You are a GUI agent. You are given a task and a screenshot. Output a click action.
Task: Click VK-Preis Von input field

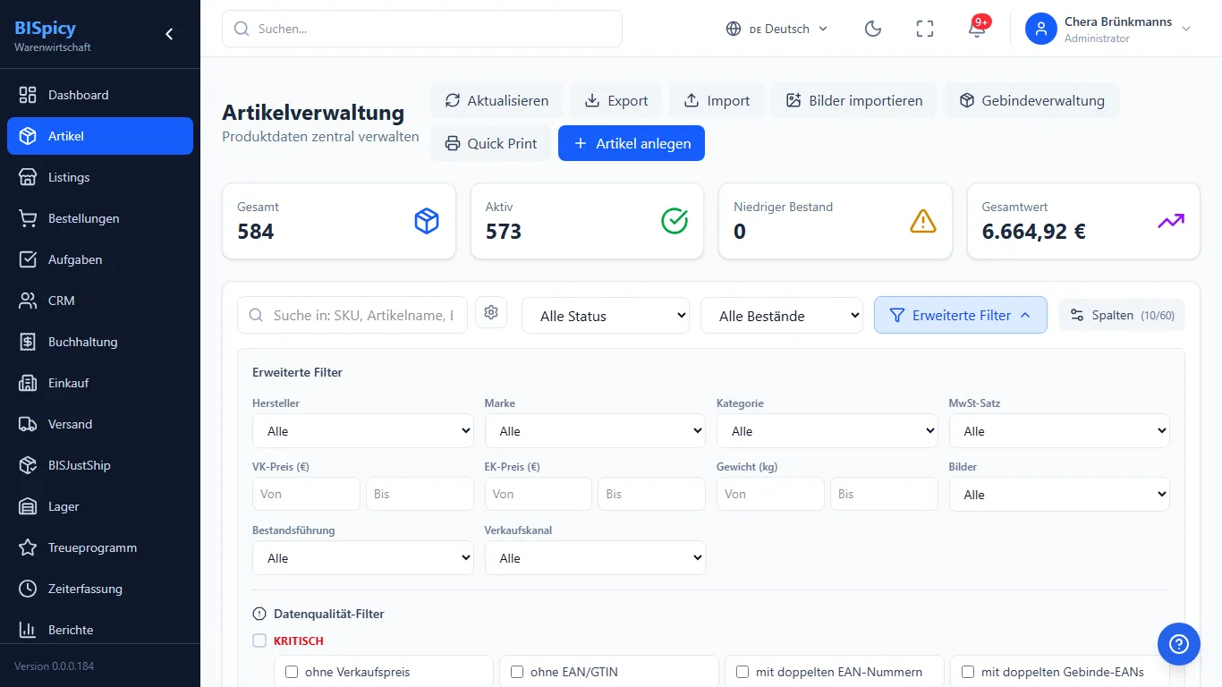coord(306,494)
